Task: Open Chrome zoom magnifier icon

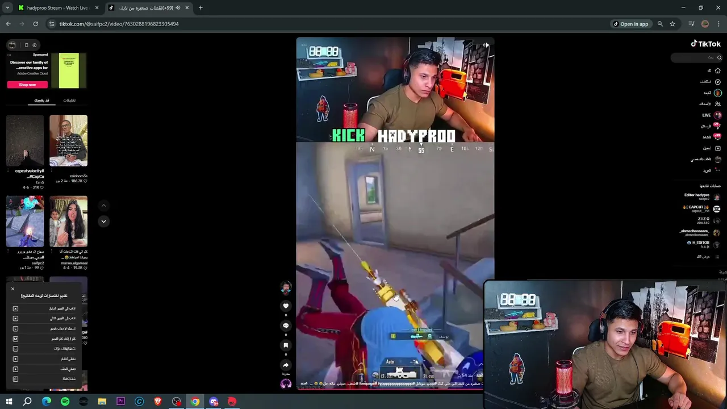Action: [x=660, y=24]
